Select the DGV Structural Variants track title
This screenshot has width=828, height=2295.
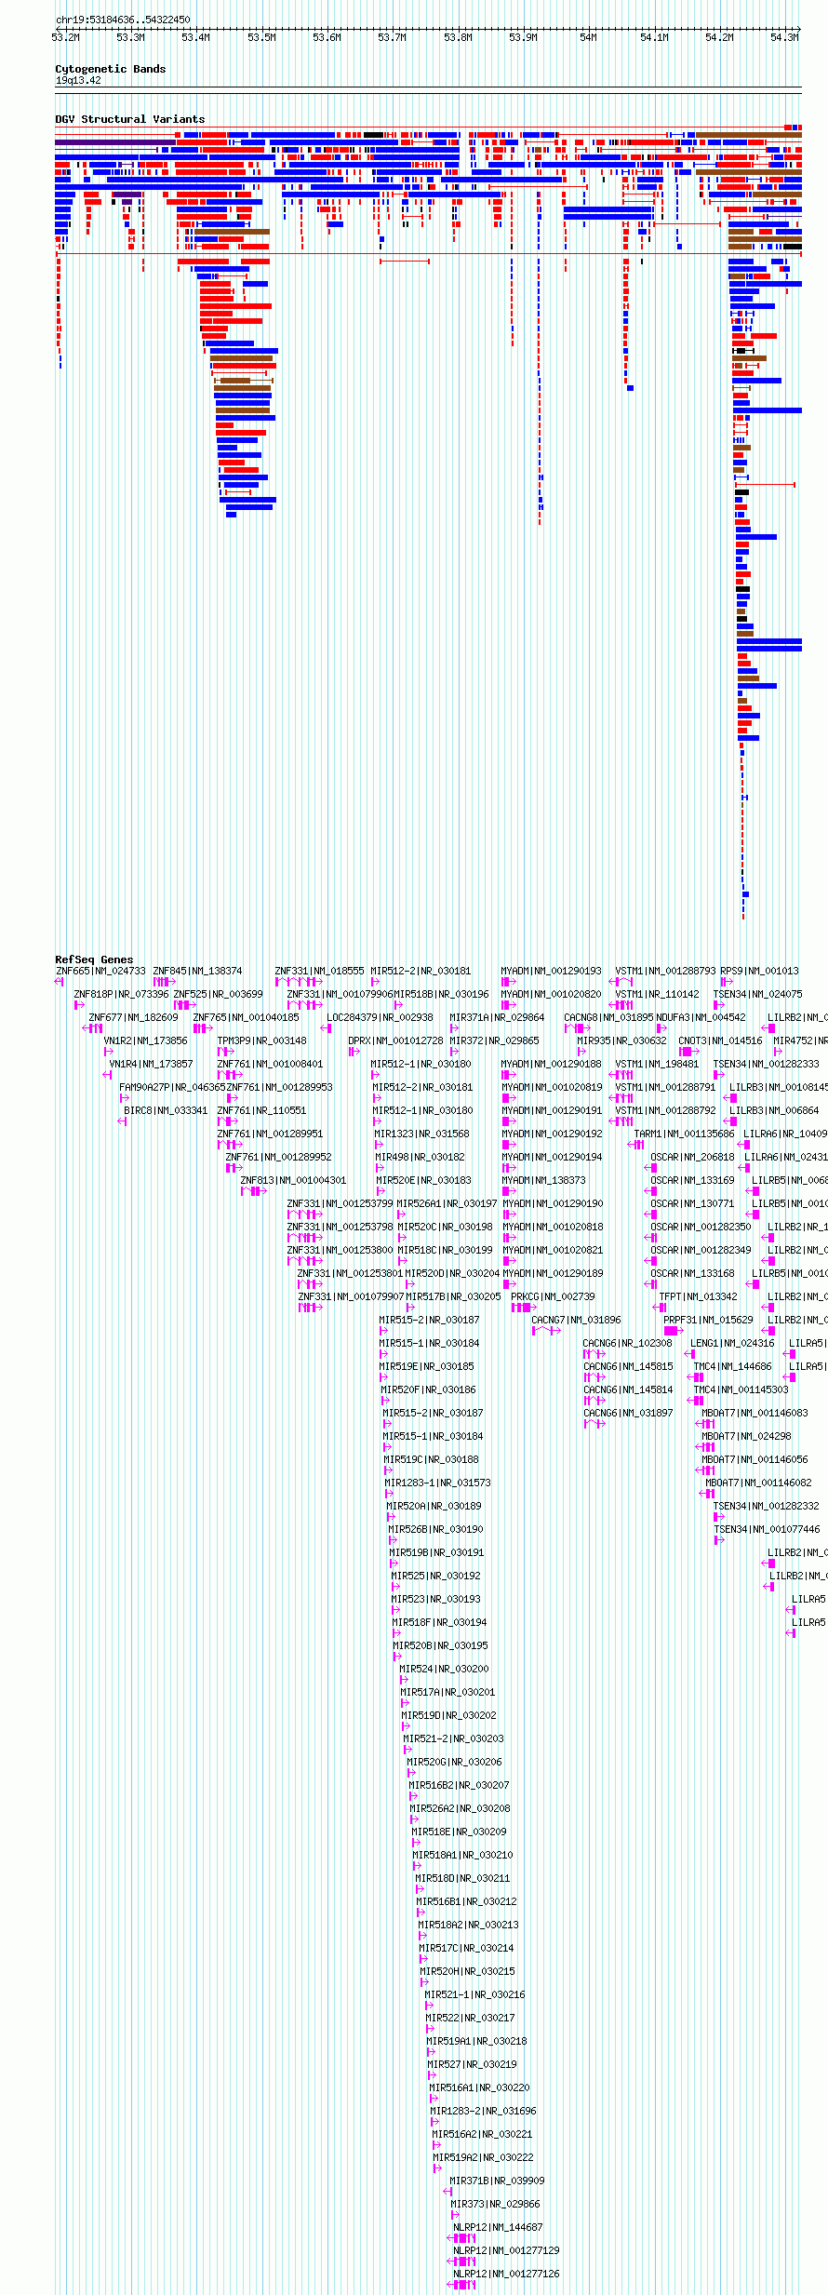[130, 119]
